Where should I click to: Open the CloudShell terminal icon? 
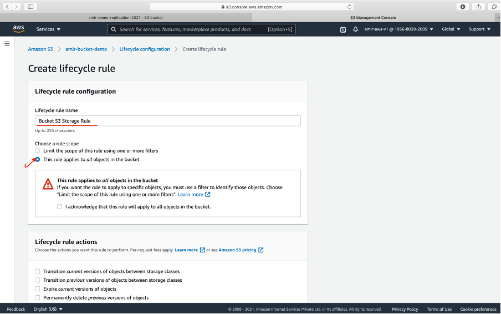click(343, 30)
